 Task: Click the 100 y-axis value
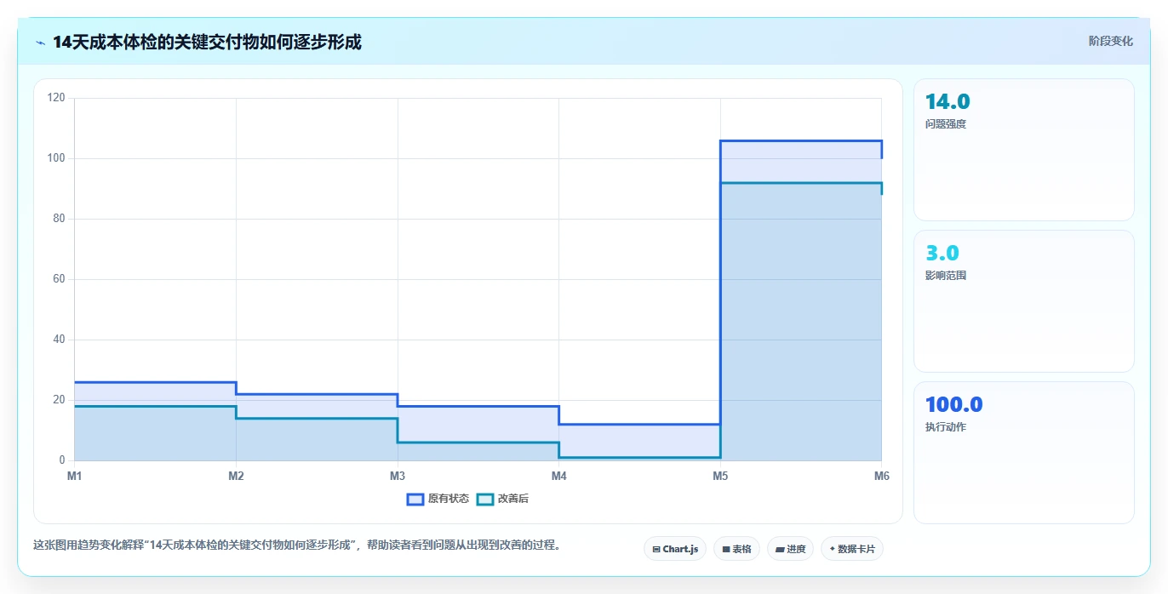[x=56, y=158]
